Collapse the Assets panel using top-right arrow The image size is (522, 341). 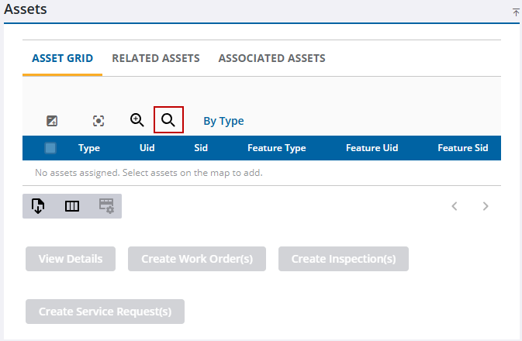pos(516,12)
